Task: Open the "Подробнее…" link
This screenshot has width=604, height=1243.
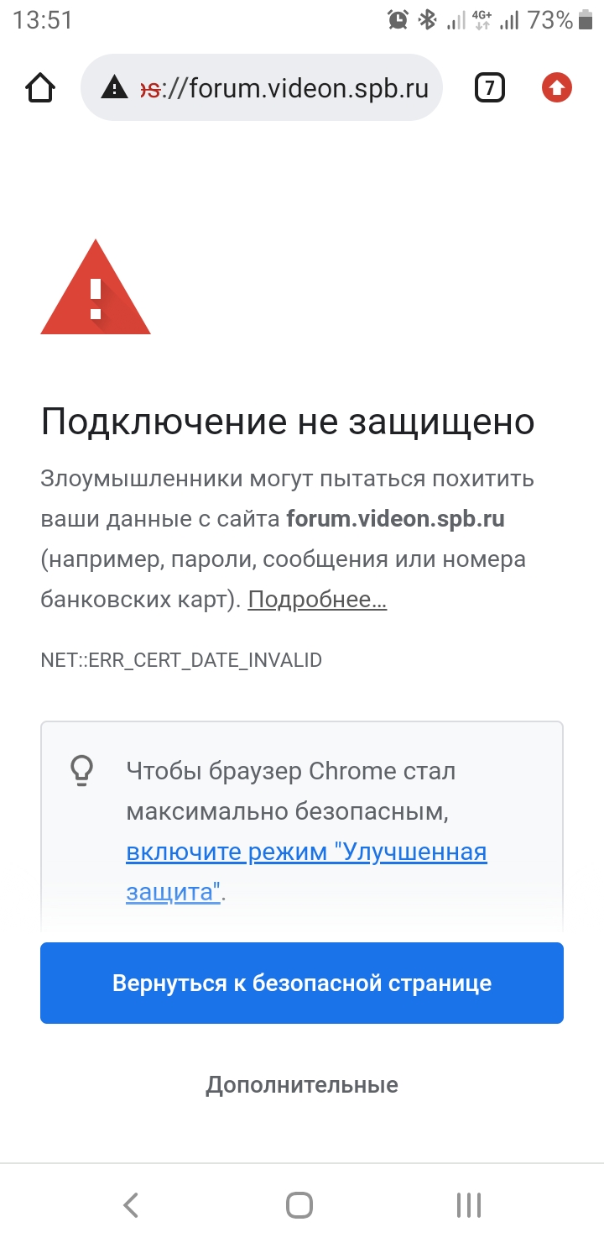Action: tap(317, 599)
